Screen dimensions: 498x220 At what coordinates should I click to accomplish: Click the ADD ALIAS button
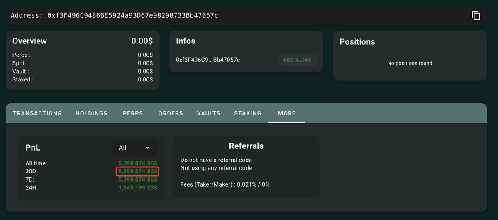tap(297, 60)
